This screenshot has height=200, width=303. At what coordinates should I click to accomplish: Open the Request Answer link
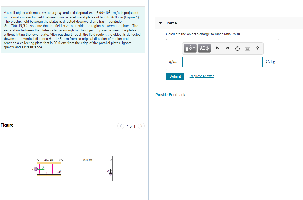click(x=201, y=76)
